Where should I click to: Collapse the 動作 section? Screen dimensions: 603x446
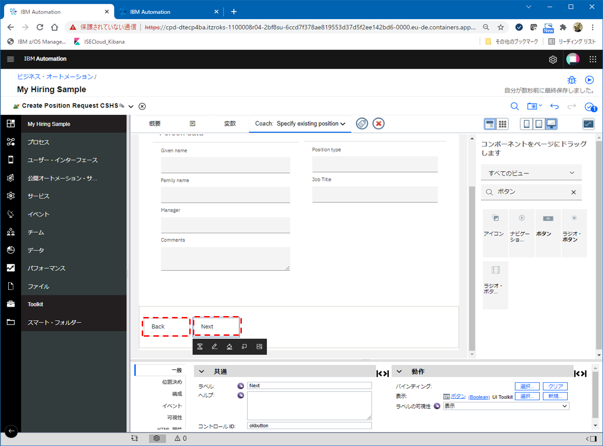point(399,371)
